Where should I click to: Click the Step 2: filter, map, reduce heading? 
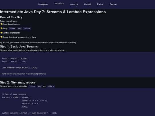18,82
